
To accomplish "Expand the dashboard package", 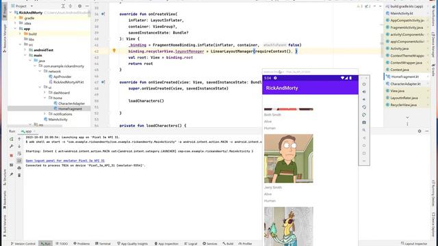I will pyautogui.click(x=44, y=93).
